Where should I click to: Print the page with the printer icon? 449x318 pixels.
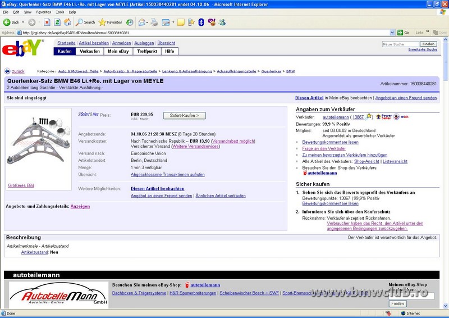tap(154, 22)
